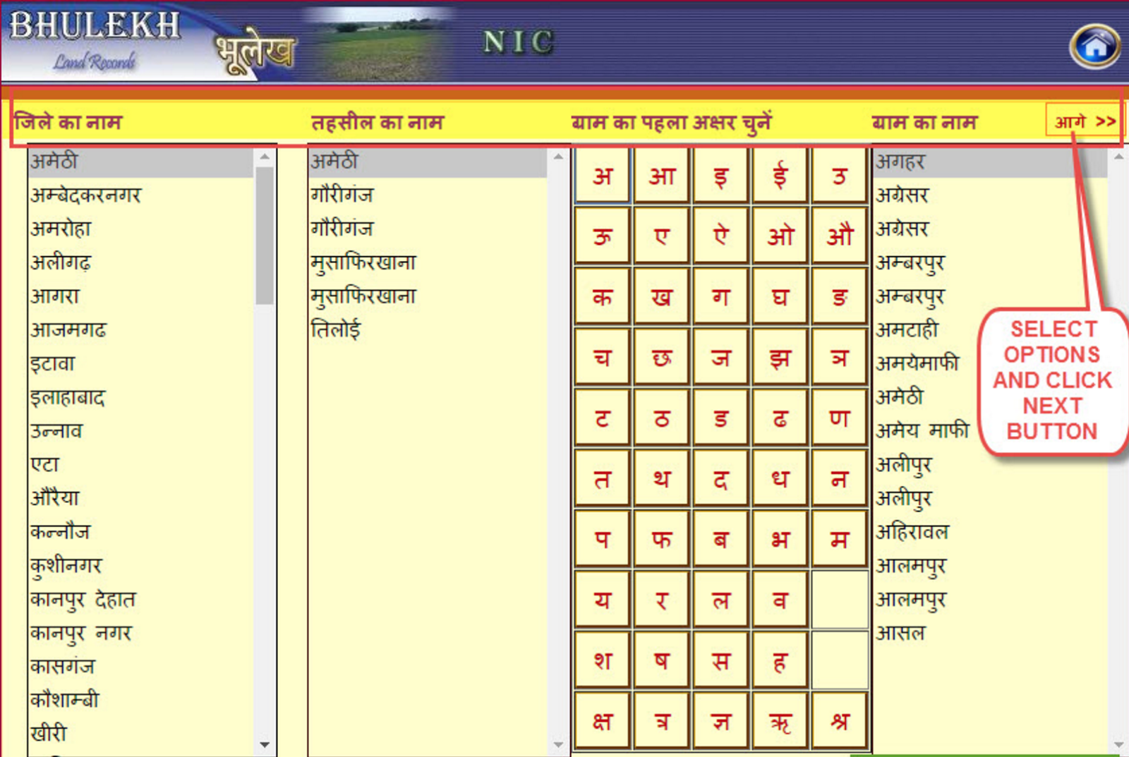Select the ध letter button

click(780, 478)
